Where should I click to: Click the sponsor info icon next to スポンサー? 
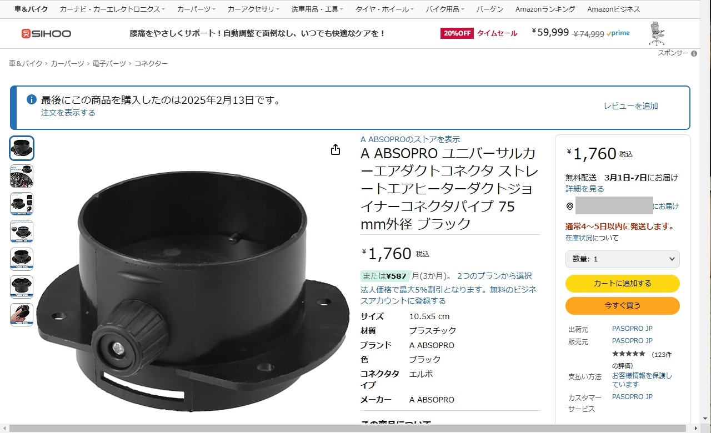pos(694,53)
